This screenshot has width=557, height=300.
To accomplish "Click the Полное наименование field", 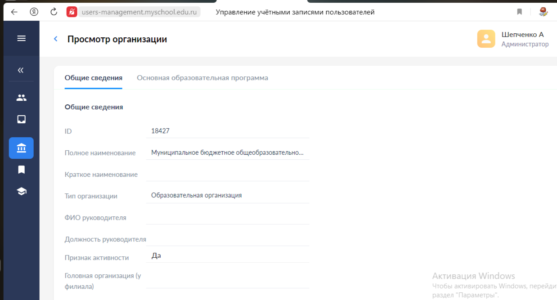I will (x=227, y=152).
